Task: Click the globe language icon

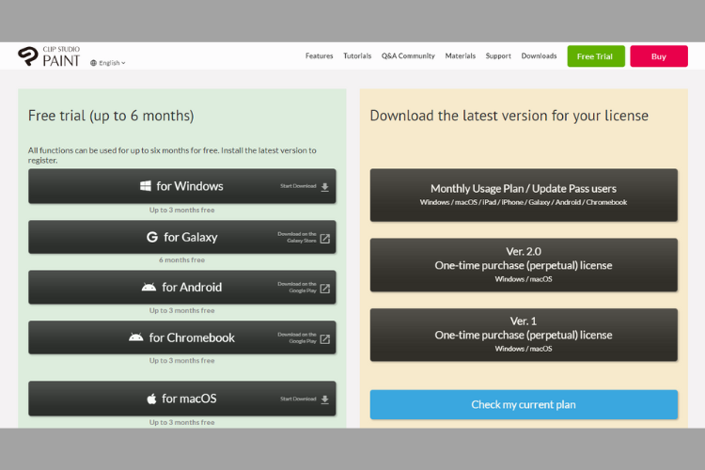Action: [94, 63]
